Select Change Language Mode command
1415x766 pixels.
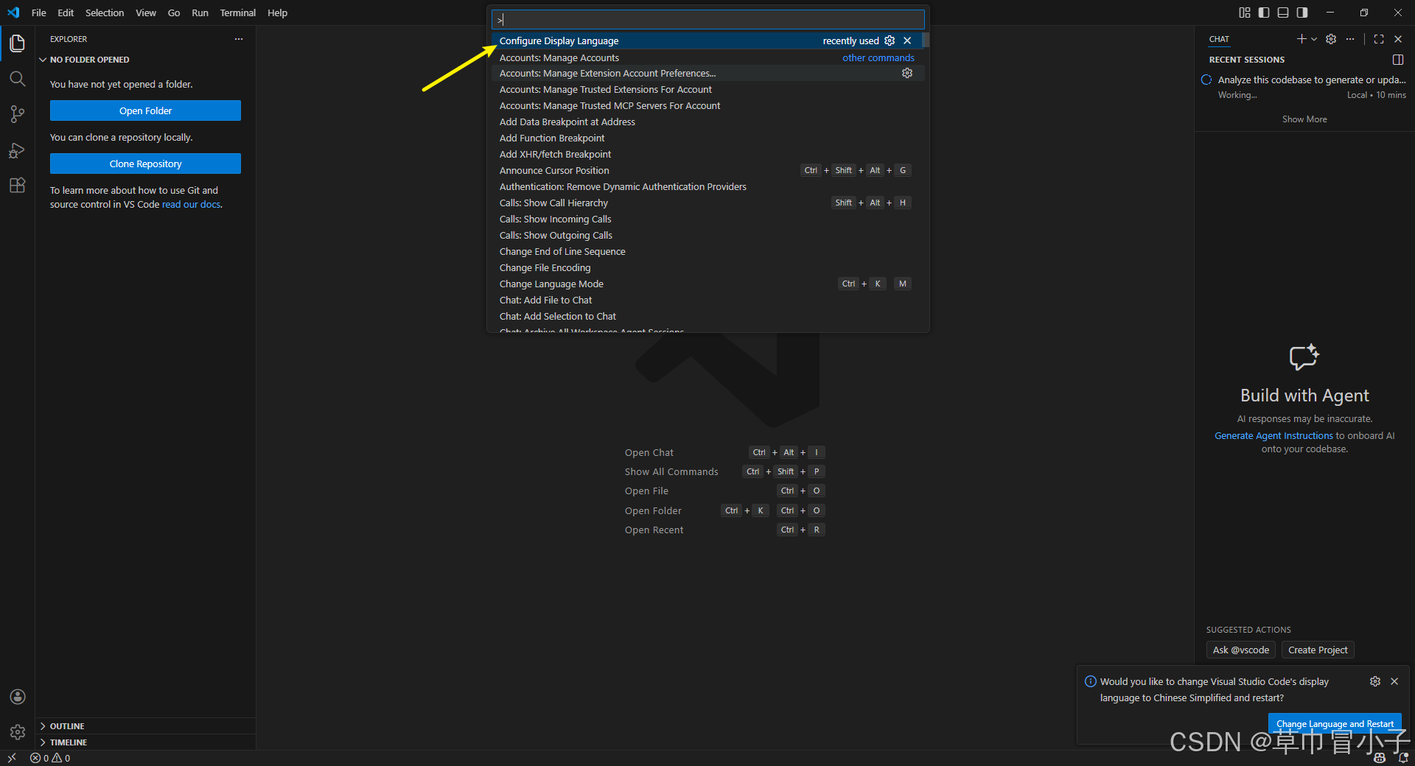point(707,284)
